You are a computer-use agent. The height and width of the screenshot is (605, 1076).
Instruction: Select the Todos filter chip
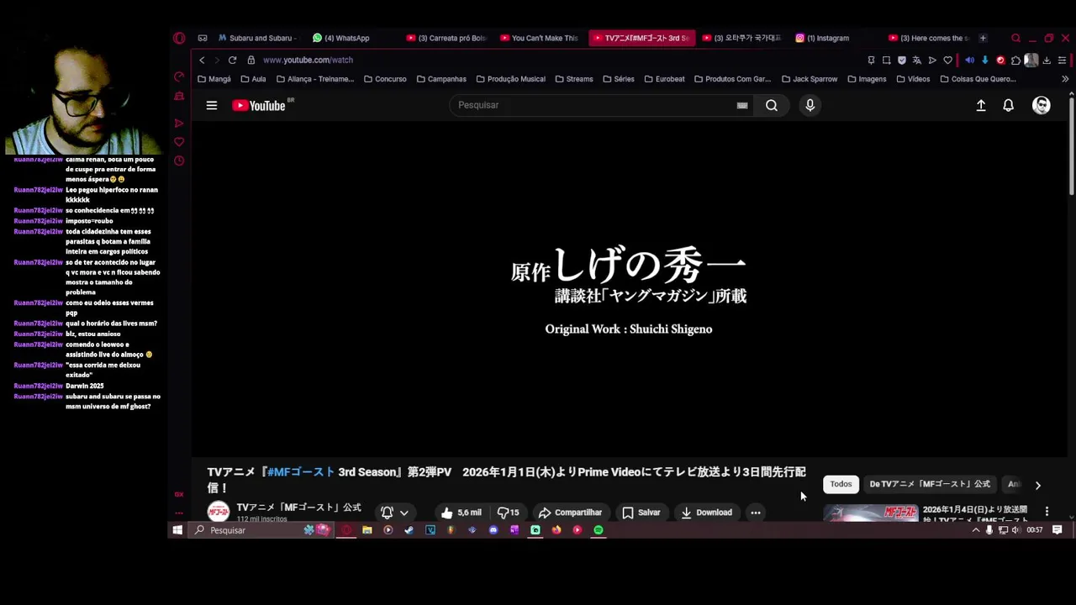click(x=841, y=484)
